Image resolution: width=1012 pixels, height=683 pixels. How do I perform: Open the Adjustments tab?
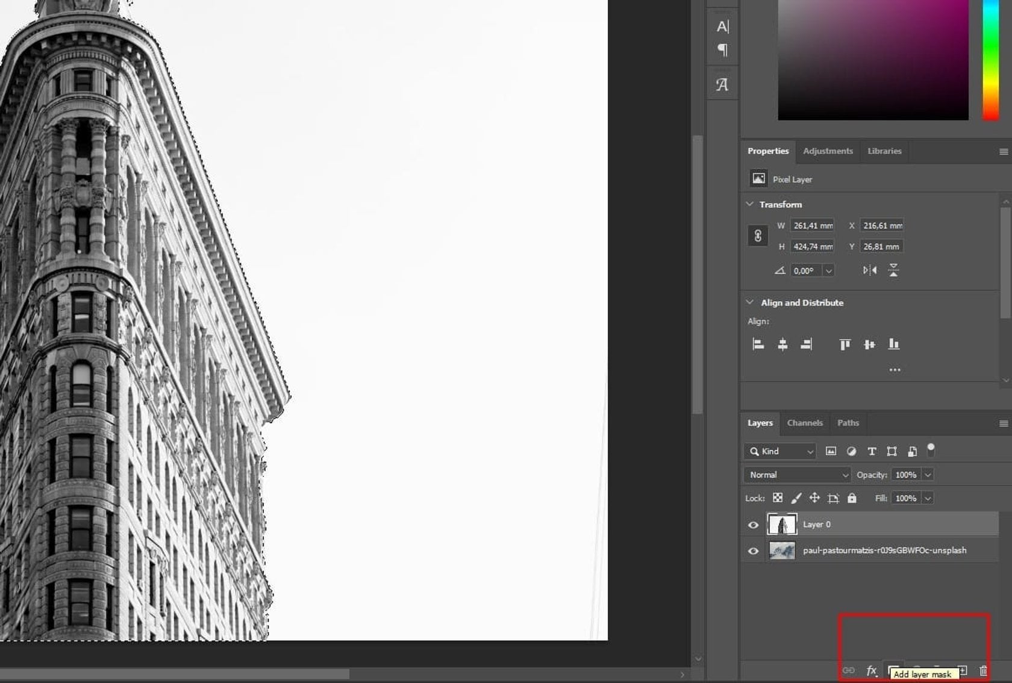click(828, 151)
